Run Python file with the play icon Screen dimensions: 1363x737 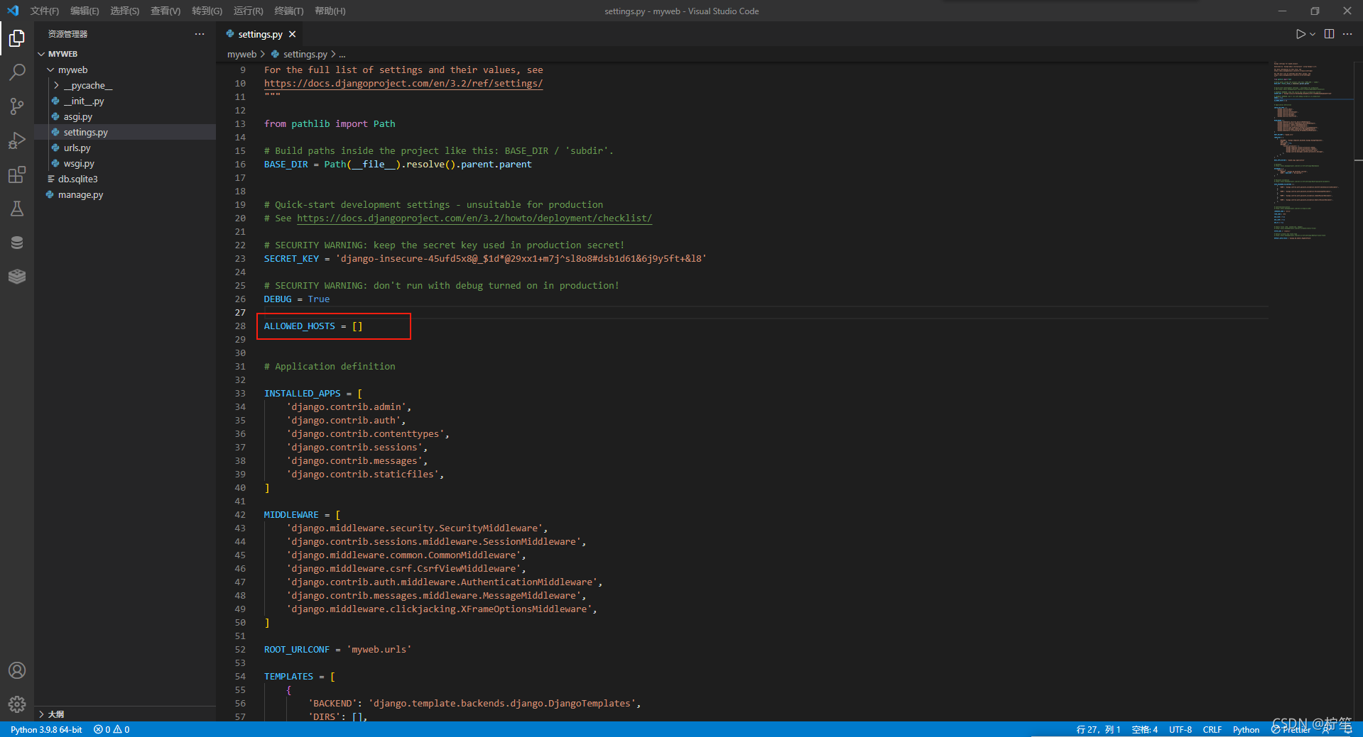(x=1300, y=34)
